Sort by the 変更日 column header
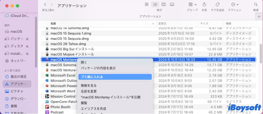263x114 pixels. click(162, 24)
